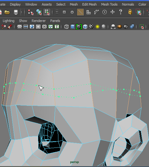Open the scene with the folder icon

7,12
